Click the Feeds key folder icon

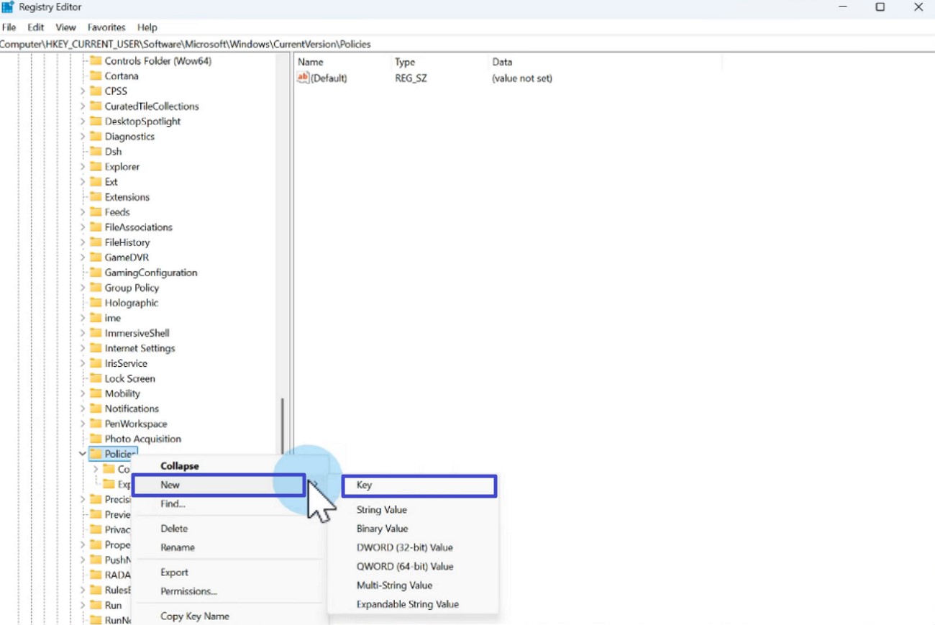click(96, 212)
